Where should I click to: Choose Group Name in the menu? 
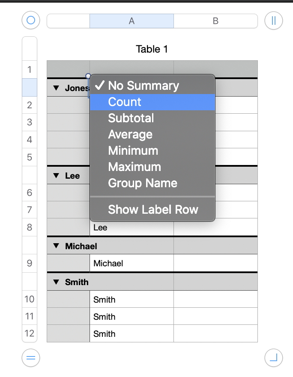pos(143,183)
